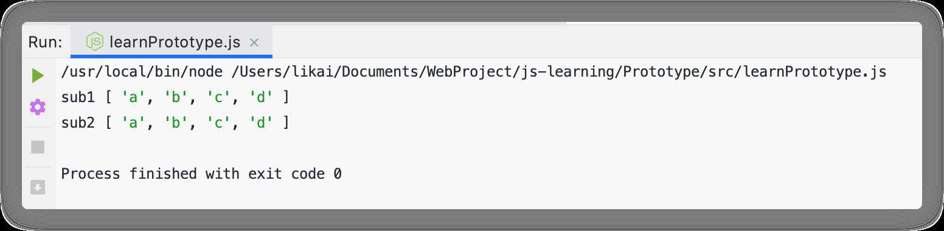
Task: Click the sub2 label in console output
Action: click(x=78, y=123)
